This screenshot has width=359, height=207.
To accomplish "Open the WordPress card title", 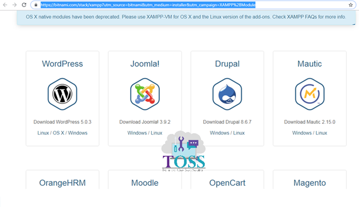I will 63,64.
